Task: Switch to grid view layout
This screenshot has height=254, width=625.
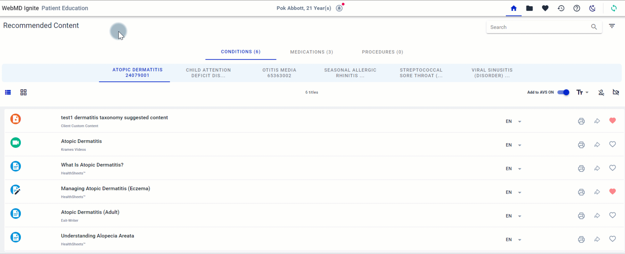Action: [23, 92]
